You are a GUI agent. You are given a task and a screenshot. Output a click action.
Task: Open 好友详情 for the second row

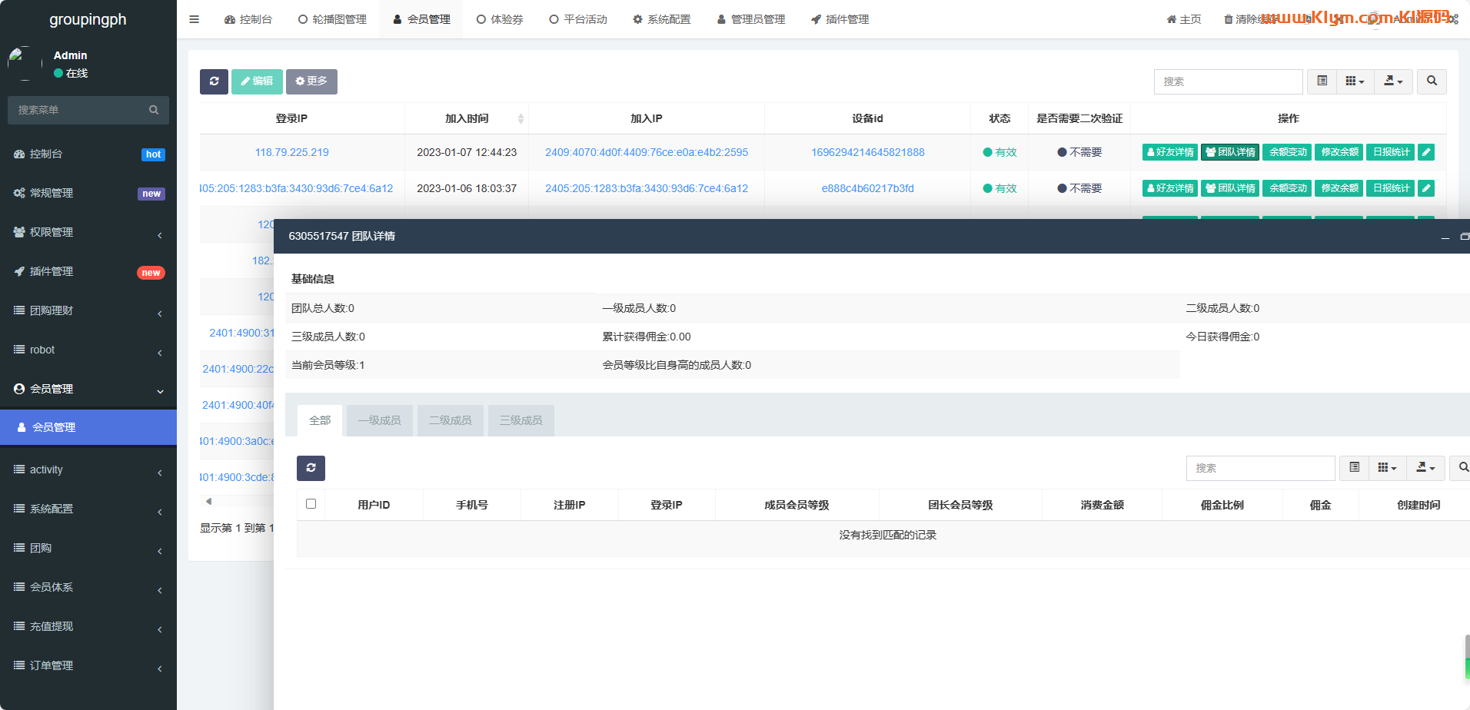point(1169,188)
